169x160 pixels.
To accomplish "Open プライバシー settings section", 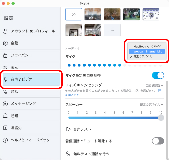I will pyautogui.click(x=30, y=55).
